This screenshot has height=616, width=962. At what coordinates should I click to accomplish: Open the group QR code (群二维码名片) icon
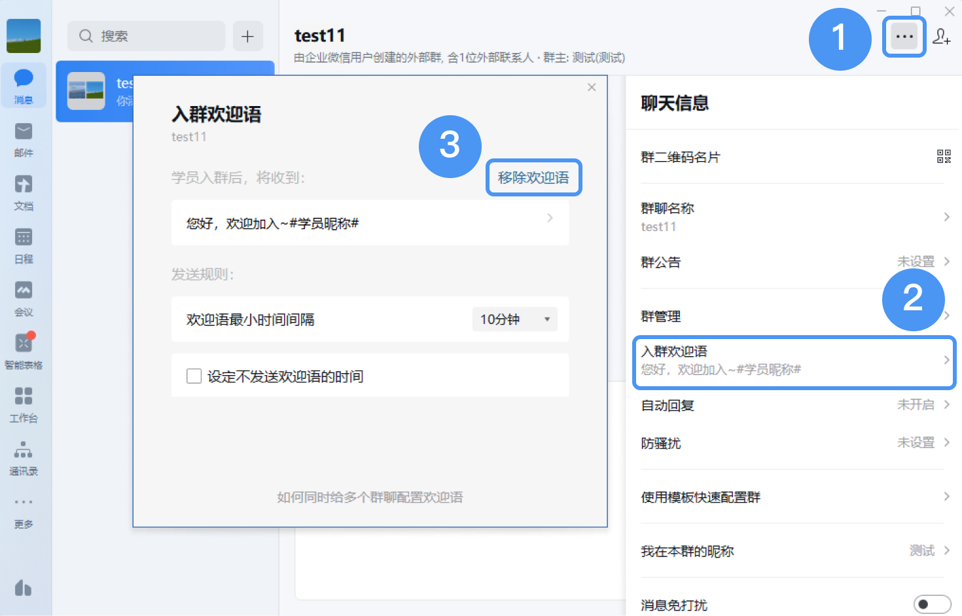point(944,156)
